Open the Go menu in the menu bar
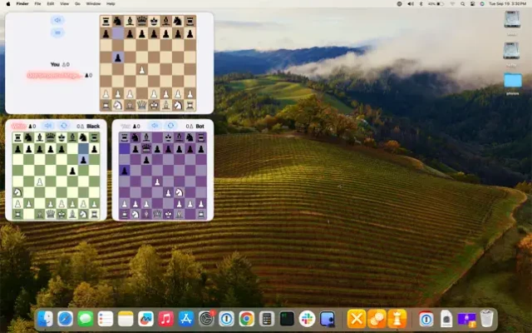The height and width of the screenshot is (333, 532). point(77,3)
